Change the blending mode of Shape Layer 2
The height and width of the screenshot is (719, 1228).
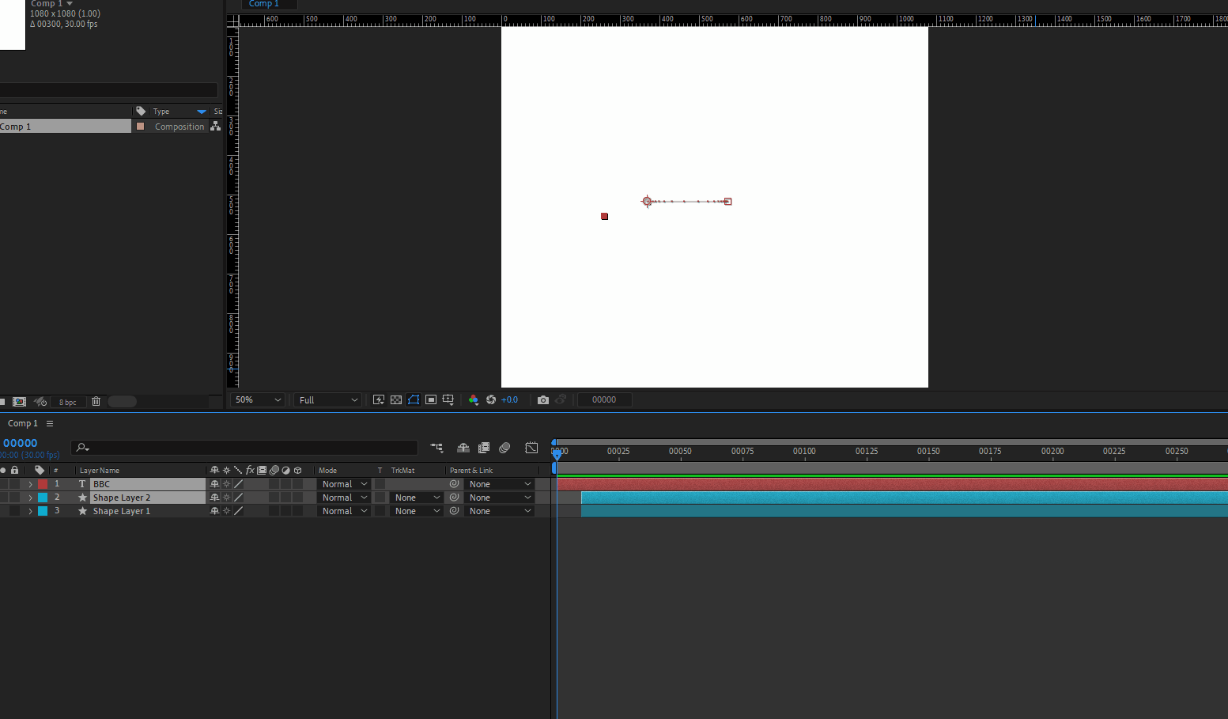coord(343,497)
